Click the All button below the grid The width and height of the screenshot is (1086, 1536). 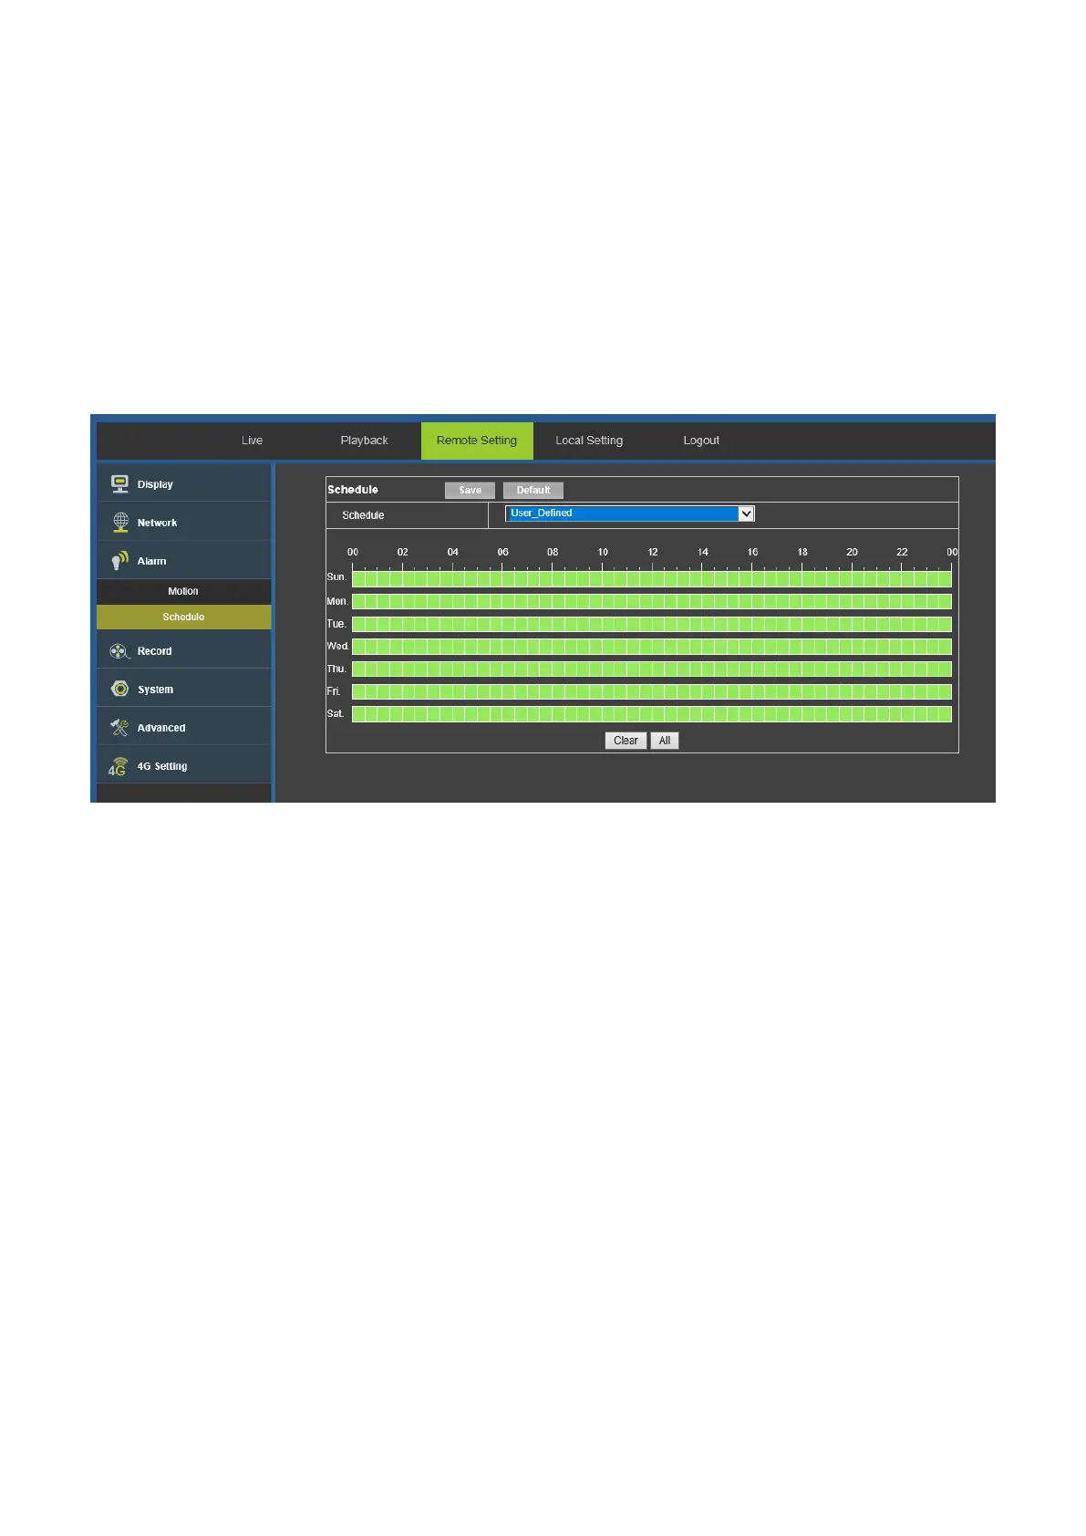tap(665, 741)
